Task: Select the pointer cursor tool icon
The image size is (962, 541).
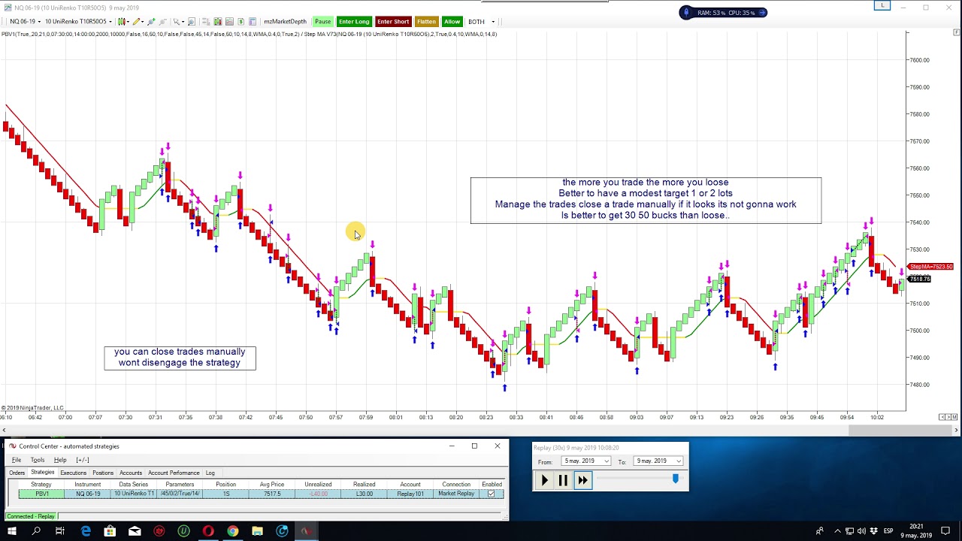Action: pos(177,22)
